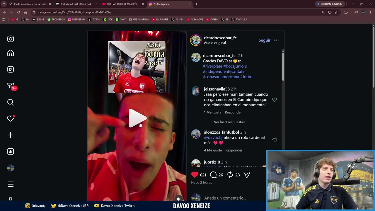The image size is (375, 211).
Task: Play the reel using the center play button
Action: (x=137, y=118)
